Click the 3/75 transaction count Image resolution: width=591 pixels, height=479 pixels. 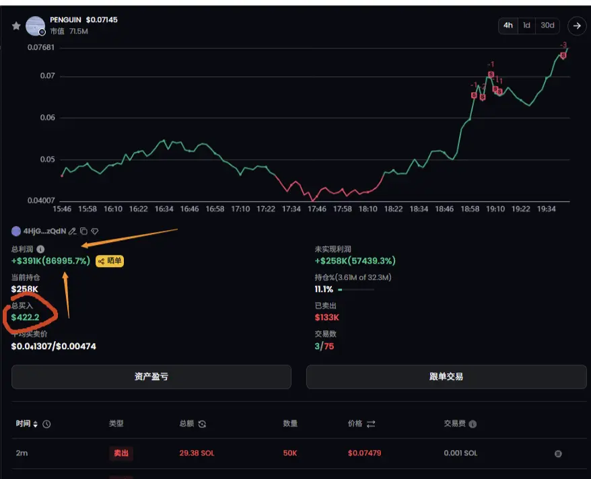[x=324, y=346]
